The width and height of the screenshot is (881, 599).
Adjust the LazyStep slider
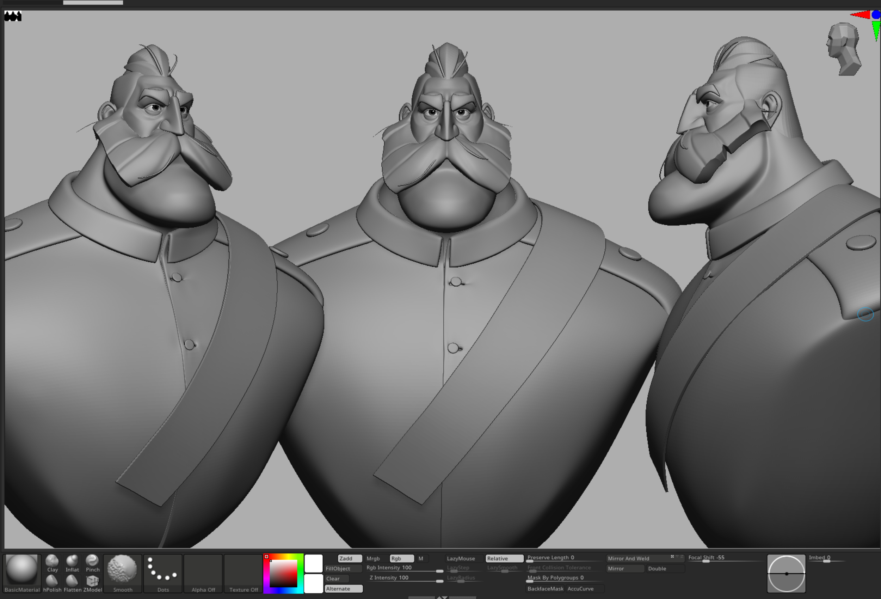click(x=464, y=568)
